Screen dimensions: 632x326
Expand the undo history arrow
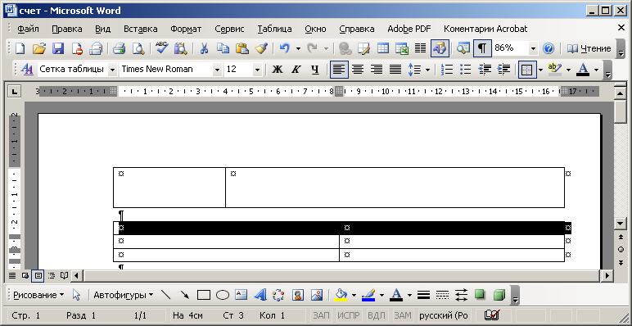pos(298,48)
